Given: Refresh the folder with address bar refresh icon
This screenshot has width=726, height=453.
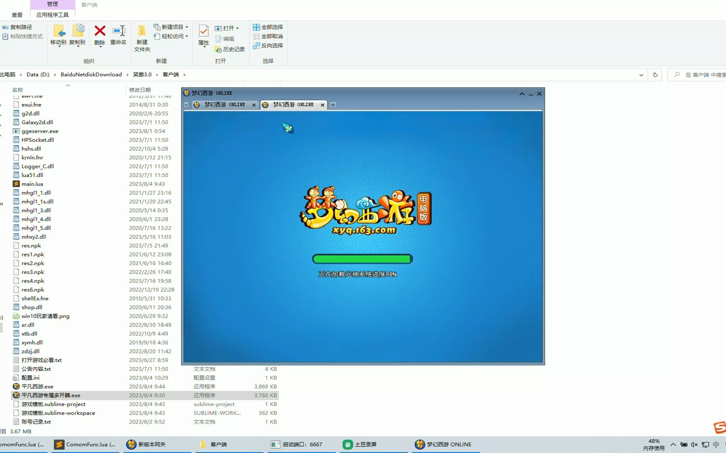Looking at the screenshot, I should point(655,75).
